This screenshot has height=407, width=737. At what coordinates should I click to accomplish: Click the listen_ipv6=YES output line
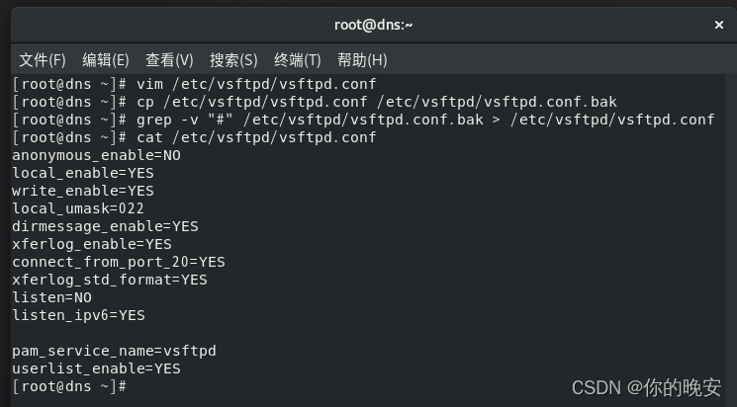[78, 315]
